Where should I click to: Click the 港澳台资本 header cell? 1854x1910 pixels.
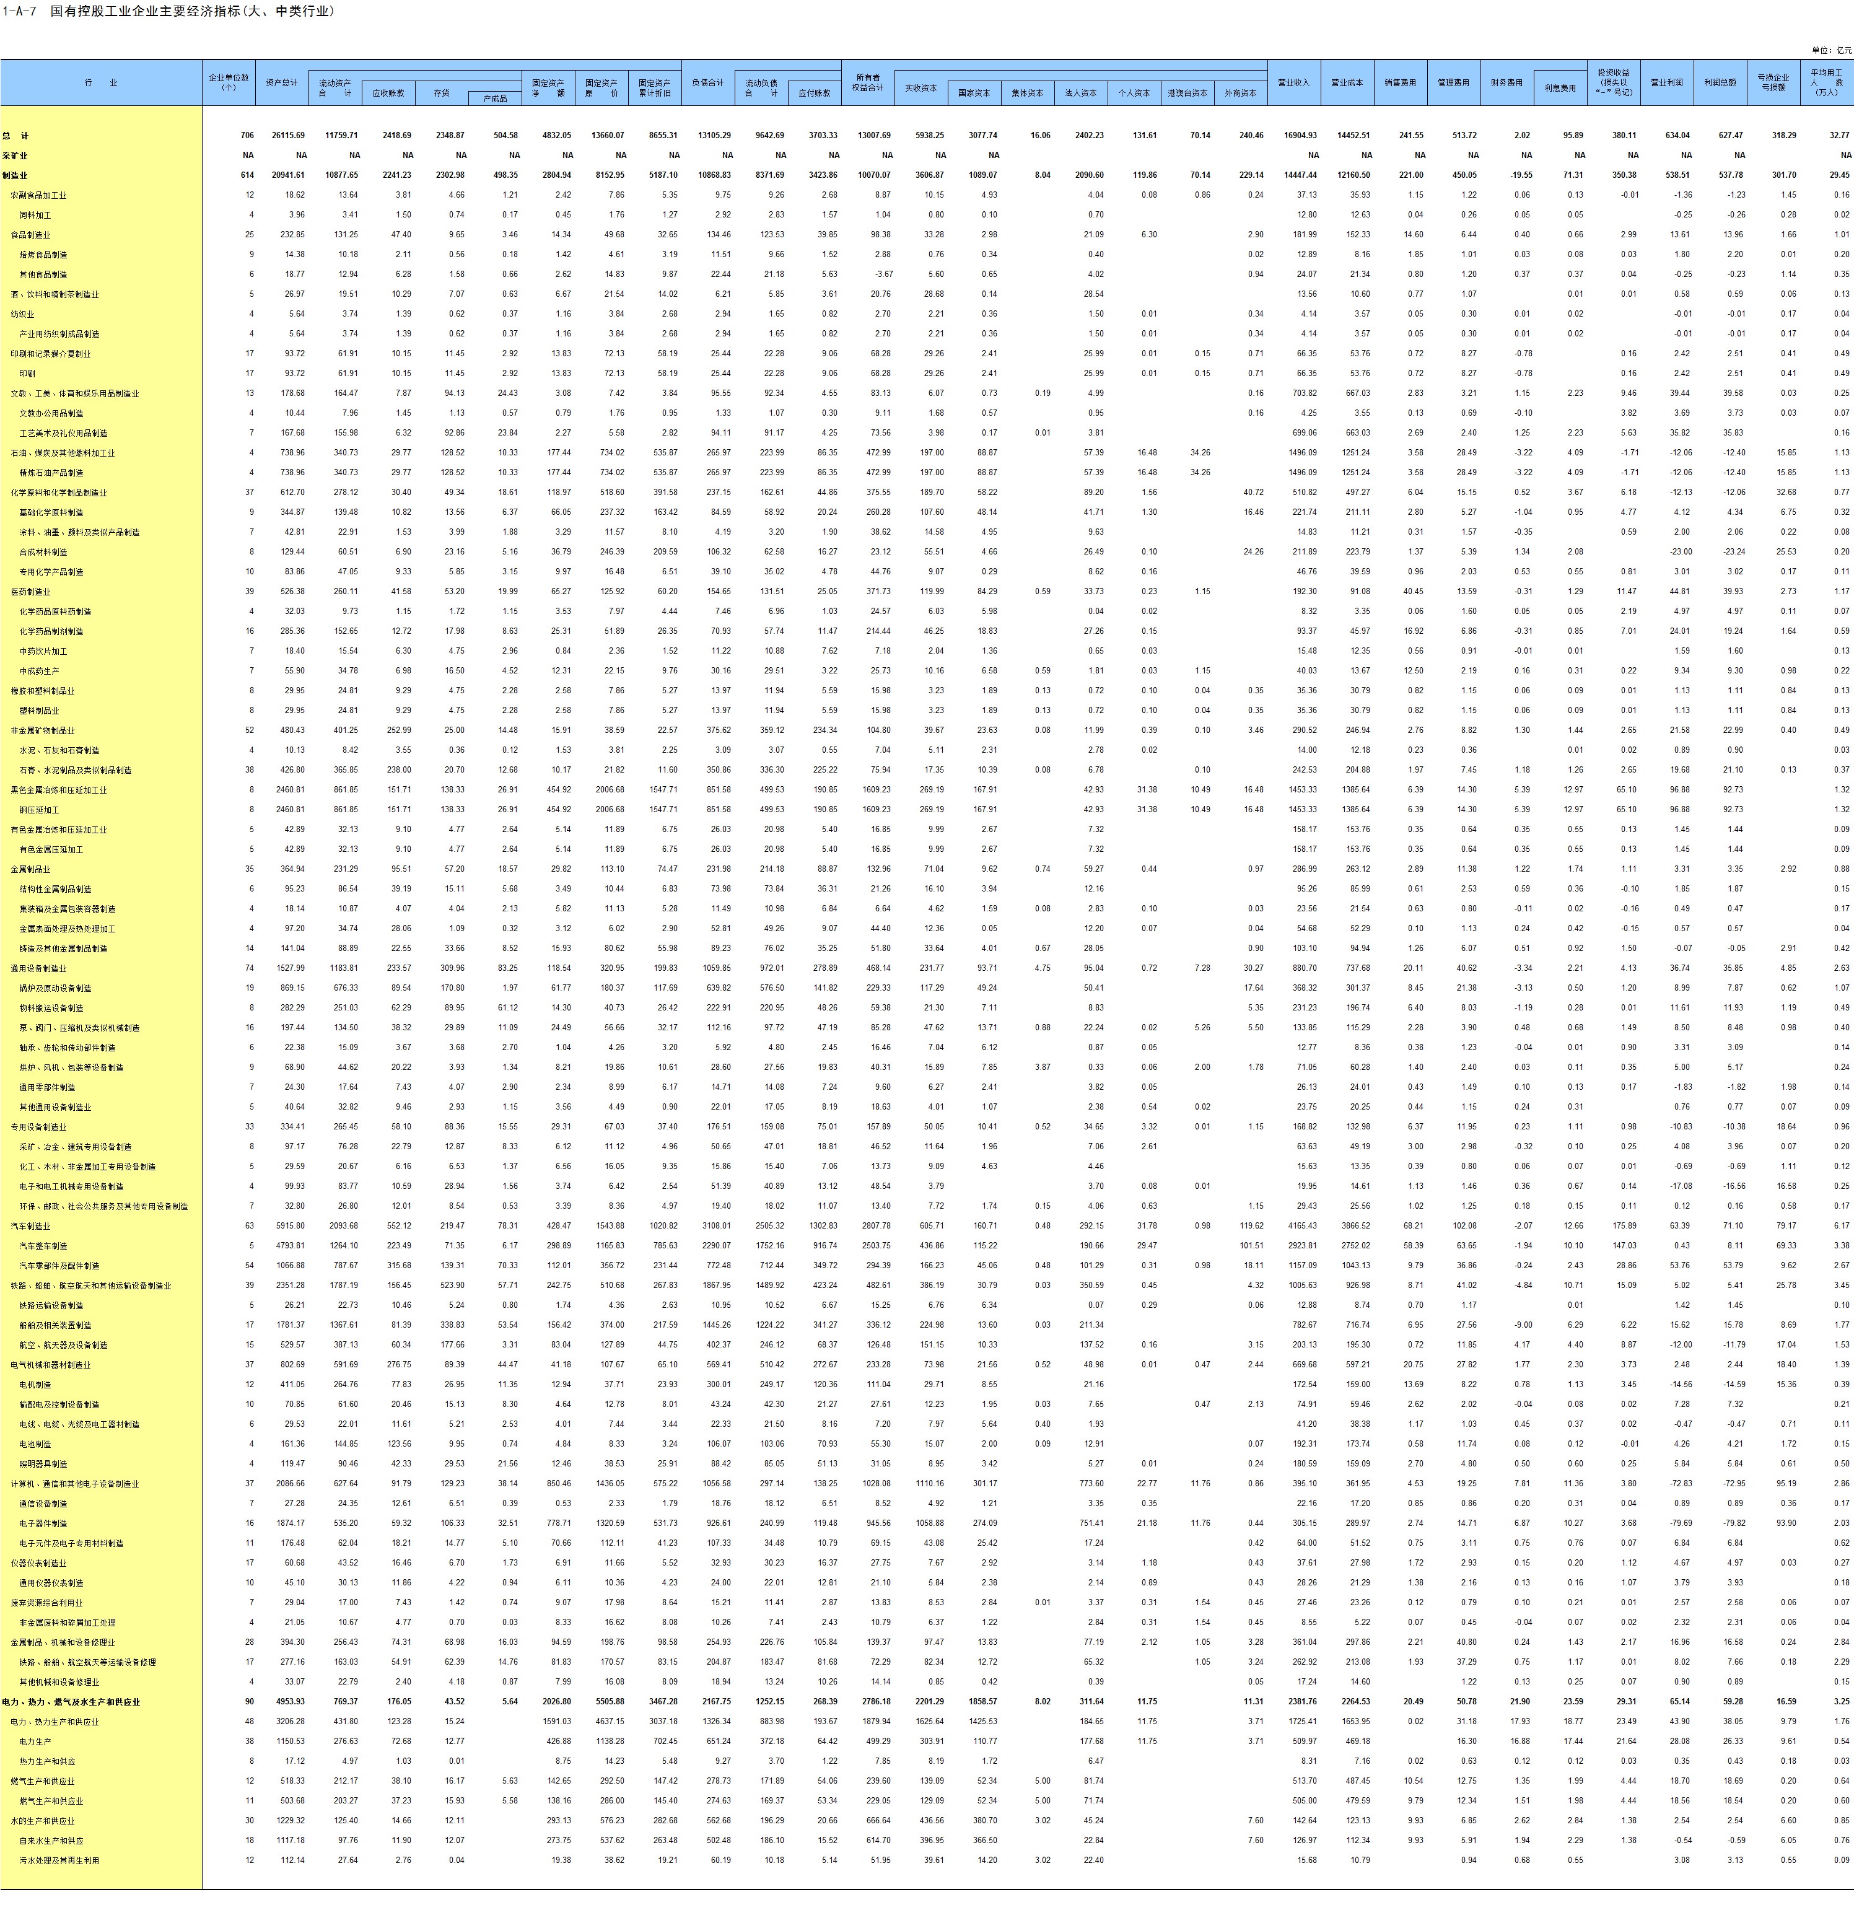tap(1187, 94)
